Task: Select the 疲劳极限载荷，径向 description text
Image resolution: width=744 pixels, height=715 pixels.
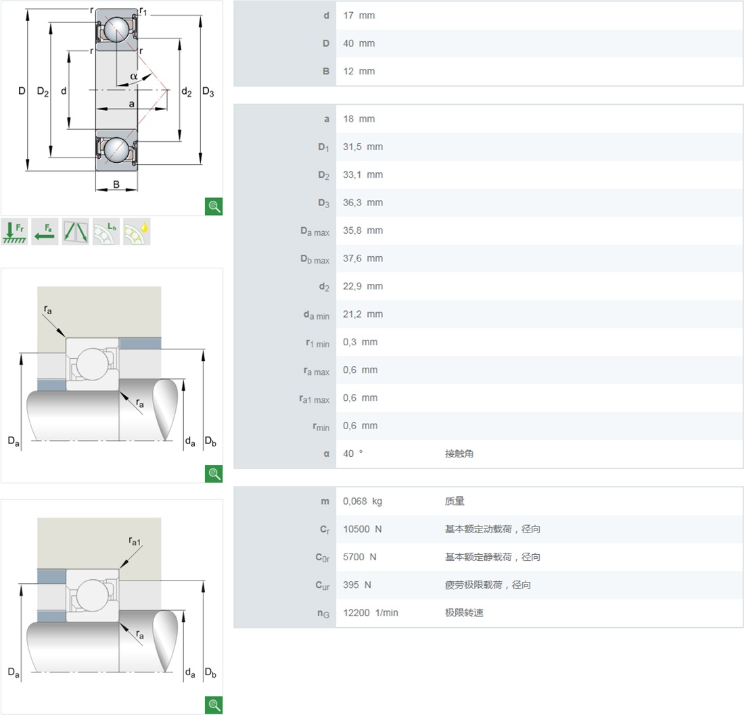Action: [x=488, y=585]
